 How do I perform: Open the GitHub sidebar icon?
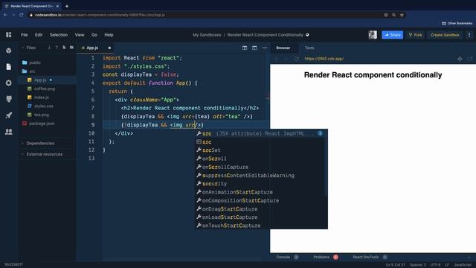tap(8, 99)
